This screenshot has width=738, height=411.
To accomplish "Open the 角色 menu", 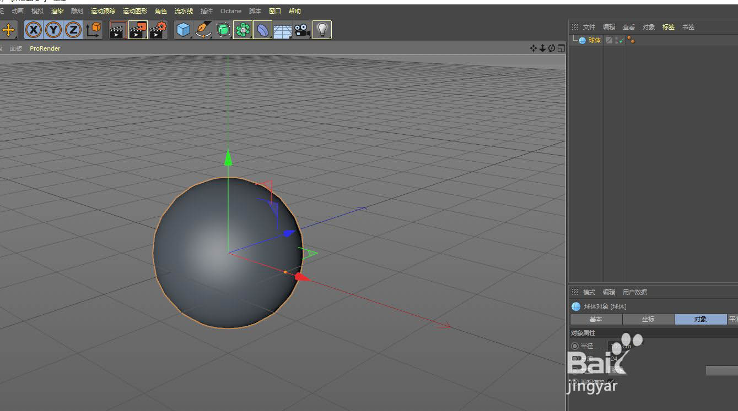I will point(161,11).
